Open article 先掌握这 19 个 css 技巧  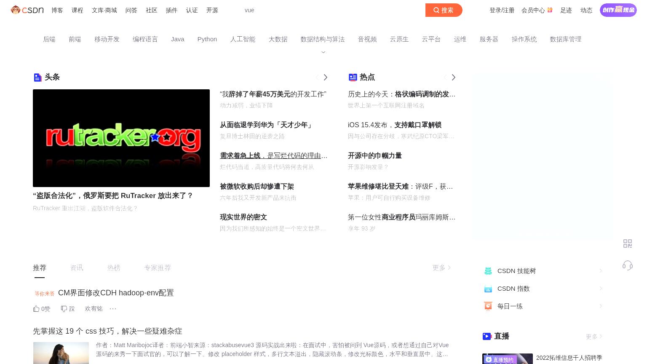click(x=107, y=331)
